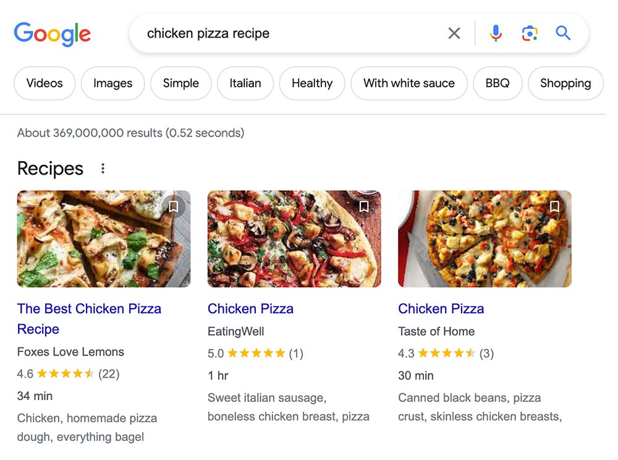Click the Taste of Home pizza thumbnail
This screenshot has width=618, height=460.
click(x=485, y=239)
